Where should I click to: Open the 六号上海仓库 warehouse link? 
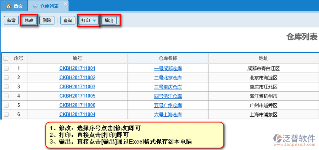click(168, 115)
